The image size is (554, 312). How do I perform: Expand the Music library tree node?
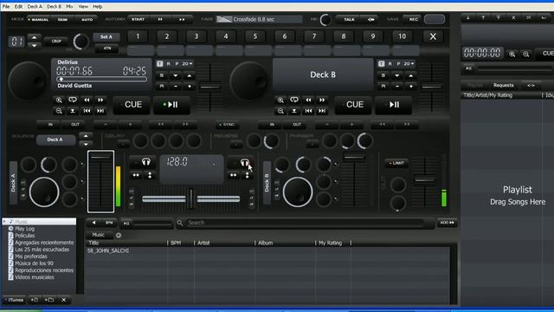pos(4,222)
